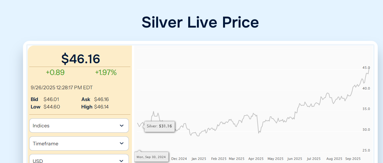Click the Dec 2024 x-axis label
Image resolution: width=383 pixels, height=163 pixels.
[x=179, y=159]
